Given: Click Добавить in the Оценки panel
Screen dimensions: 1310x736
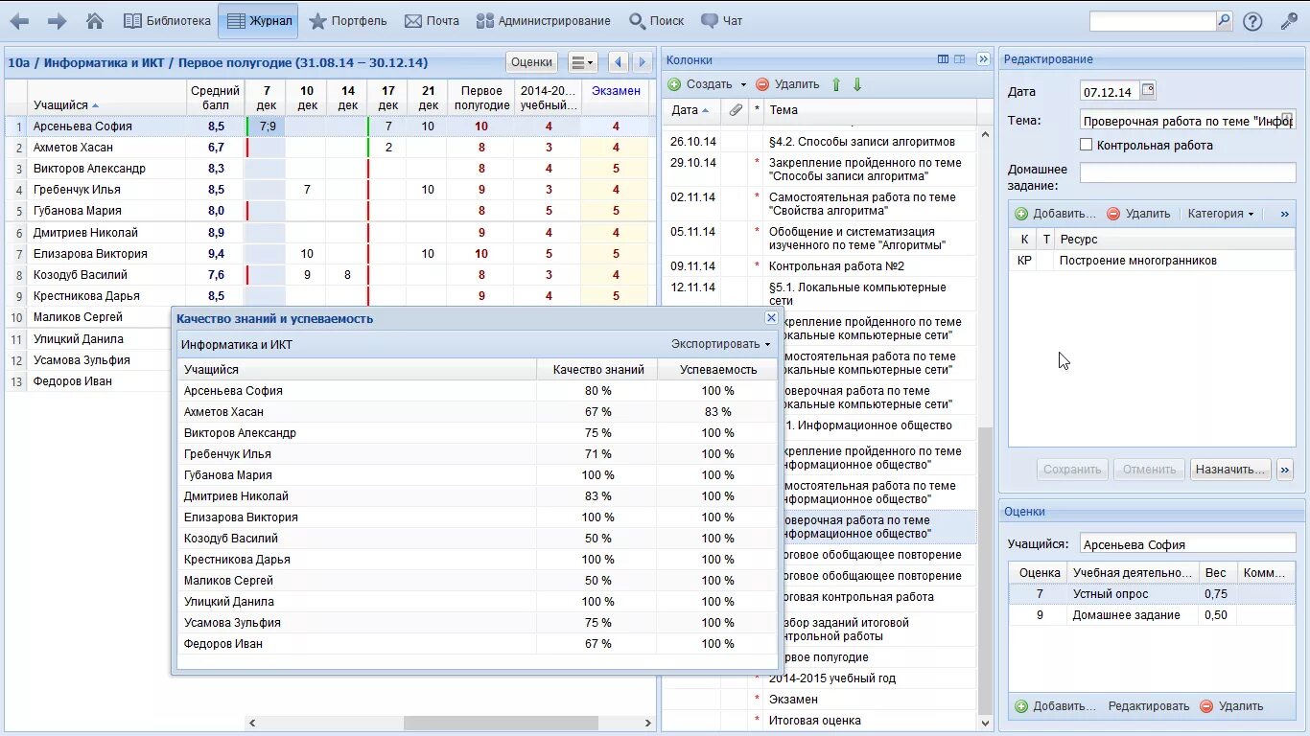Looking at the screenshot, I should pos(1055,706).
